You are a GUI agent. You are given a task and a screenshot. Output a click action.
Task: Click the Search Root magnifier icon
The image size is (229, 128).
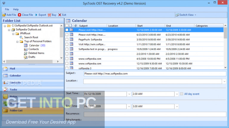pyautogui.click(x=21, y=38)
